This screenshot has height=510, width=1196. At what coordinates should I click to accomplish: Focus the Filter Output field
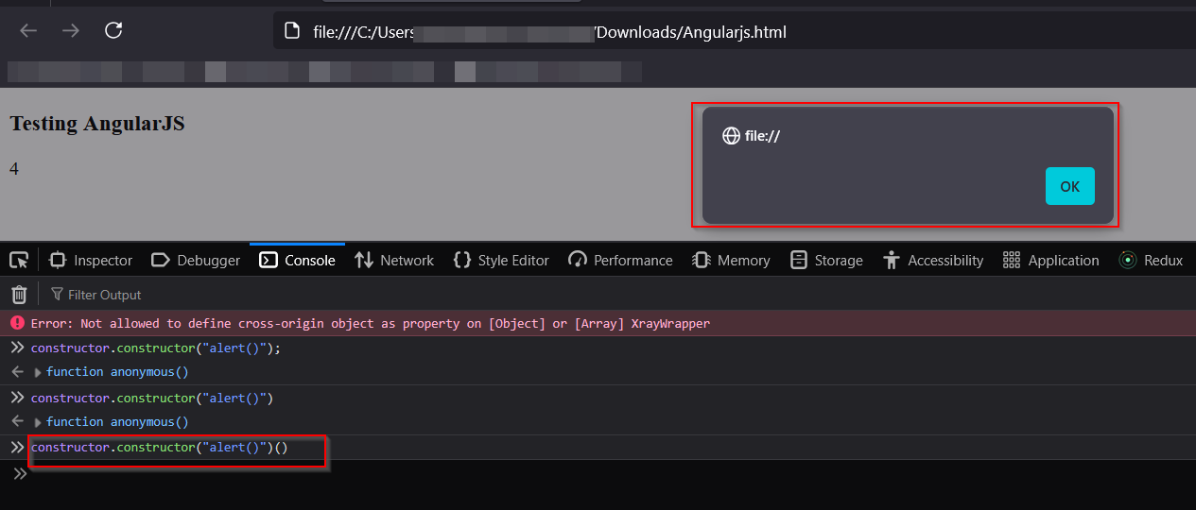click(x=104, y=295)
